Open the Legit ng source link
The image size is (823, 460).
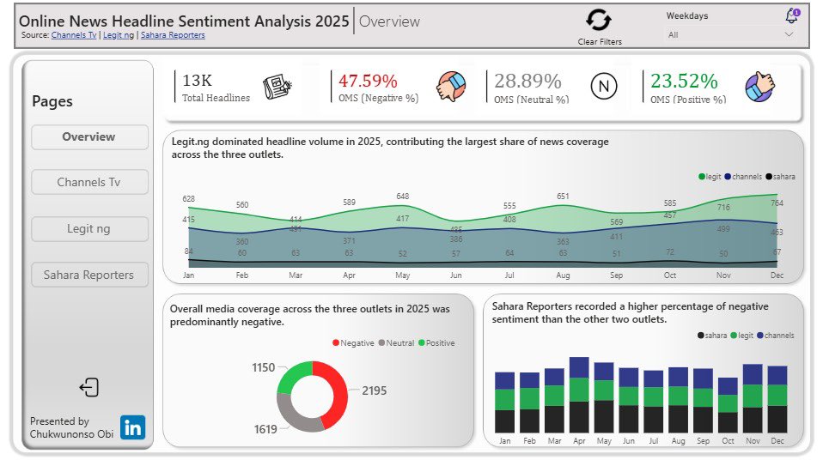119,35
